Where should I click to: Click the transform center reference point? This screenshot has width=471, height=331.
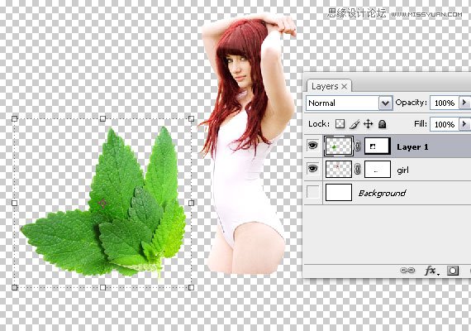[x=102, y=204]
